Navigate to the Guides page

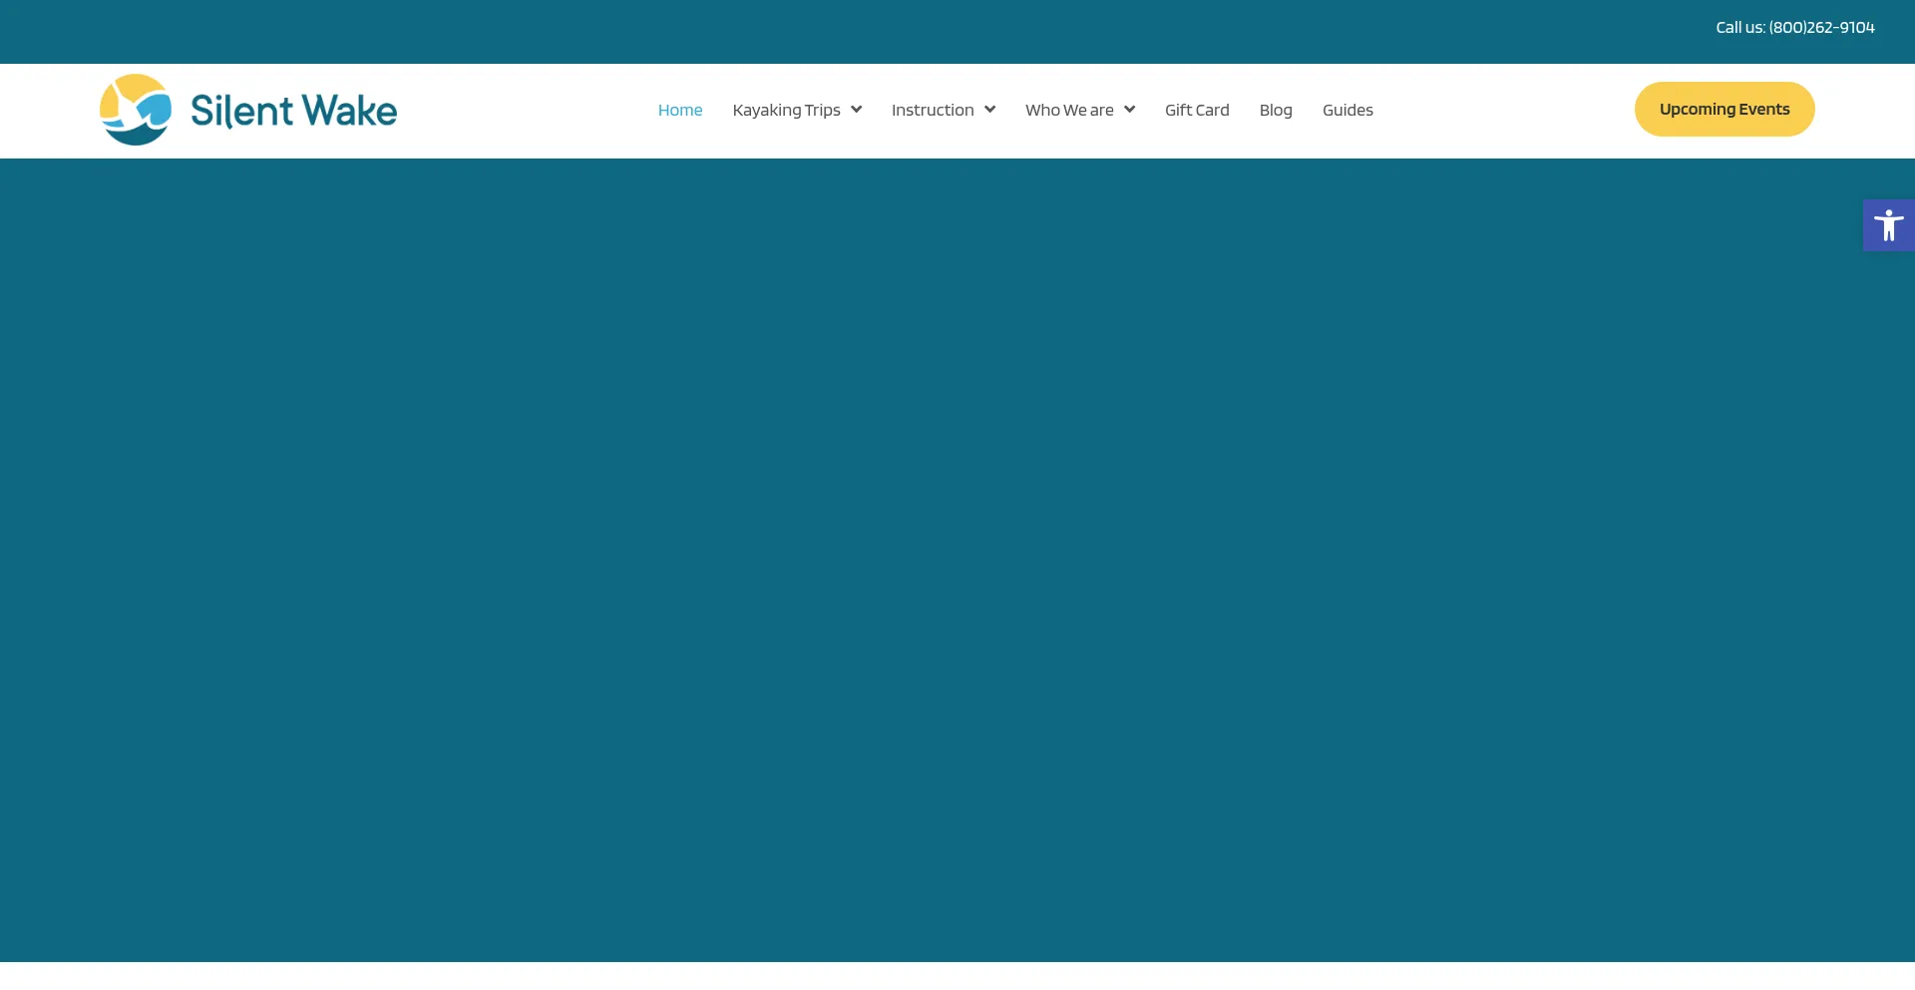tap(1346, 110)
